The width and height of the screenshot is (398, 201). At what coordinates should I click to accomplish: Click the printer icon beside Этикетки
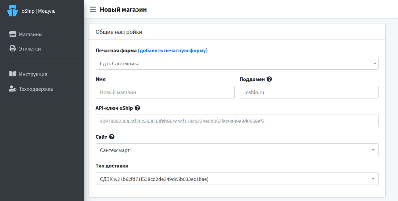[12, 49]
